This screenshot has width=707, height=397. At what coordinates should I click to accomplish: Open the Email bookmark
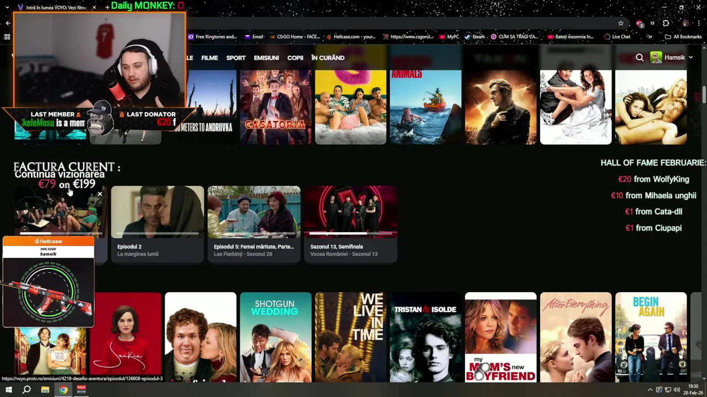[x=254, y=37]
